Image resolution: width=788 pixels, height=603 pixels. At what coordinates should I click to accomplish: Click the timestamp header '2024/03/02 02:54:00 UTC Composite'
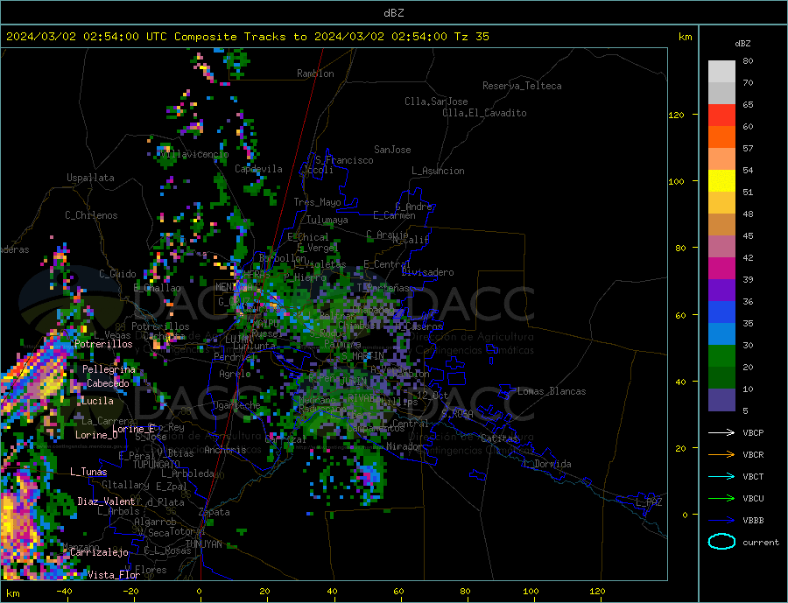point(121,37)
